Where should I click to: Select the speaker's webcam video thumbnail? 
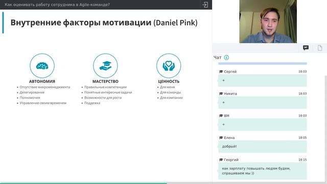click(x=268, y=21)
